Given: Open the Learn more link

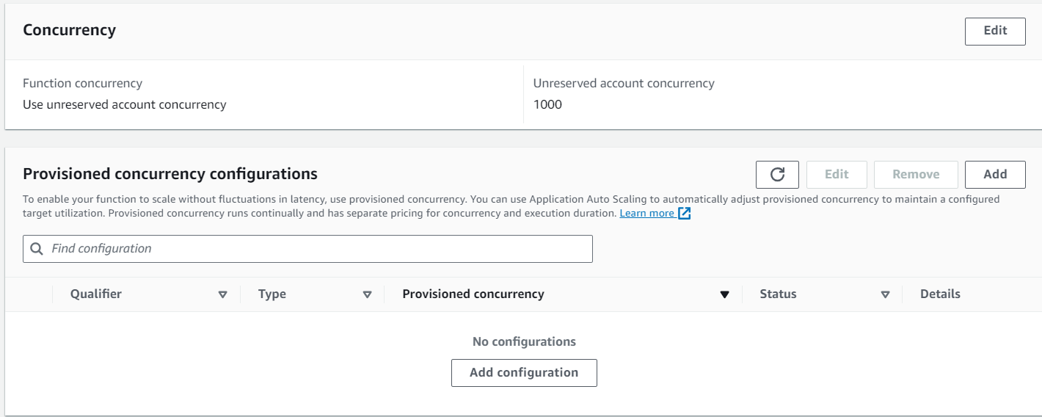Looking at the screenshot, I should coord(646,214).
